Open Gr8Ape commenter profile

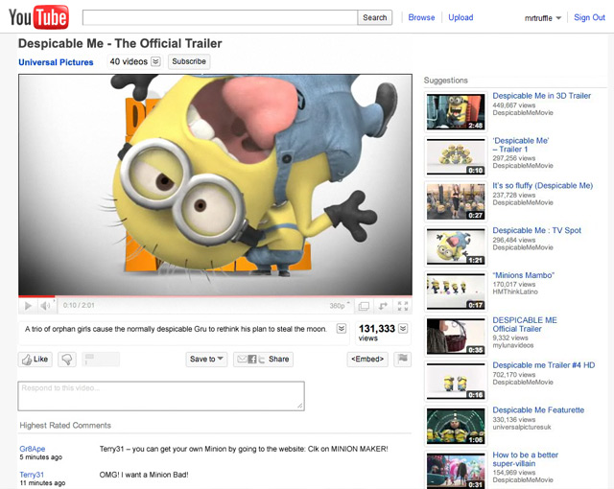32,449
